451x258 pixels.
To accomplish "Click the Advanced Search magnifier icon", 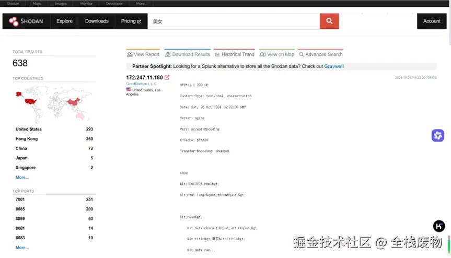I will coord(301,54).
